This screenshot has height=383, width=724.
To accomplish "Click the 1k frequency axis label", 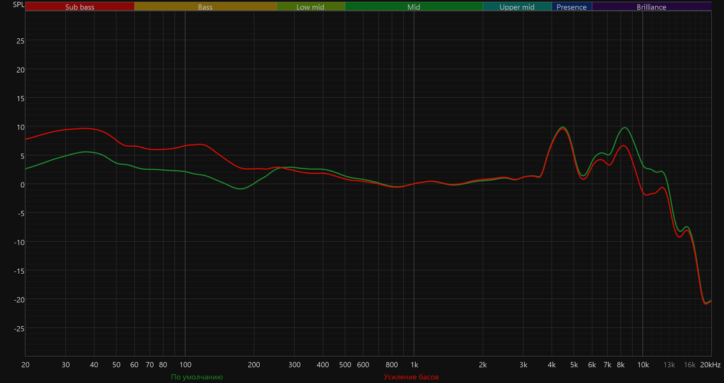I will pyautogui.click(x=414, y=364).
